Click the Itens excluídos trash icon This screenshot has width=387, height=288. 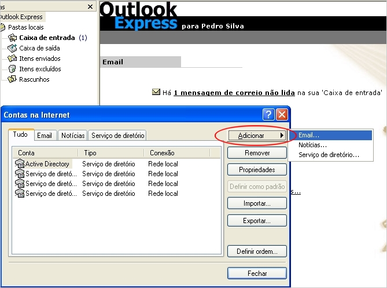pyautogui.click(x=12, y=69)
